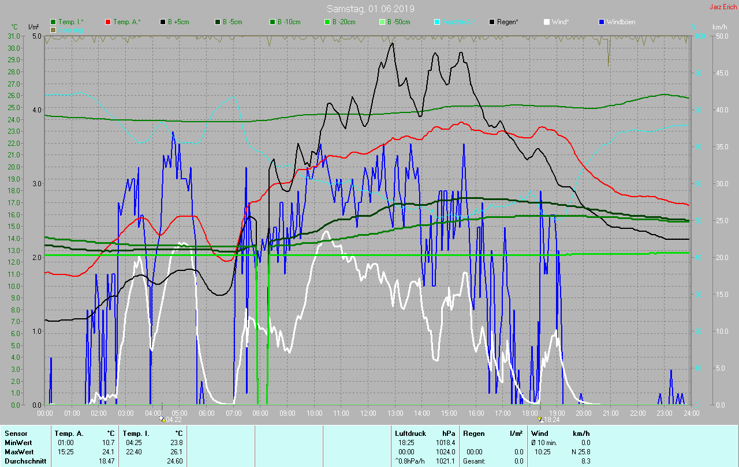Screen dimensions: 739x467
Task: Select the MaxWert row label
Action: (17, 451)
